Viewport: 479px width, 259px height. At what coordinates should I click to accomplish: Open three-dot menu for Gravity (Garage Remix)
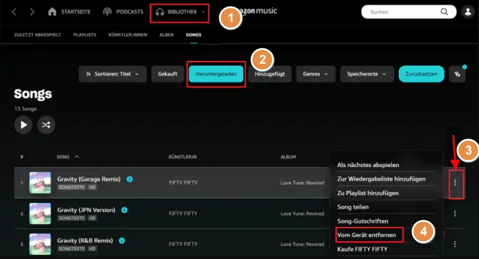pos(455,183)
